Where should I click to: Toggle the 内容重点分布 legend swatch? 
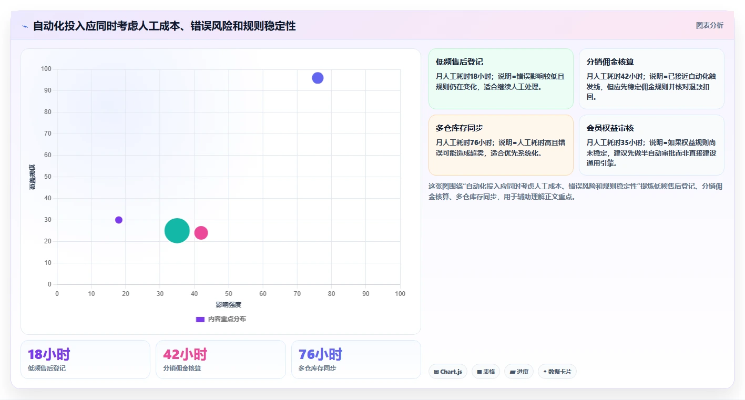[x=200, y=319]
